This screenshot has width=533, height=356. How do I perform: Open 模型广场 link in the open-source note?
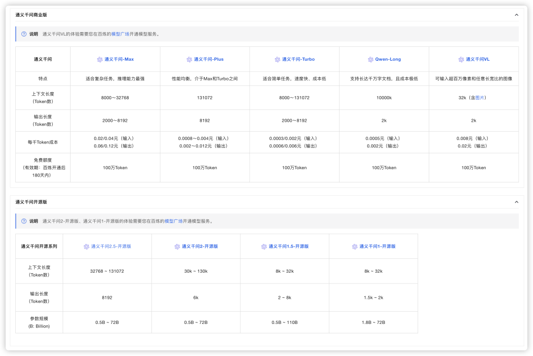173,221
